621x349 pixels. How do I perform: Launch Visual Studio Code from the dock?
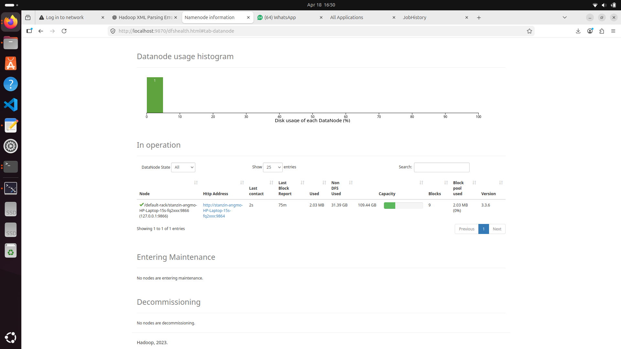point(11,104)
